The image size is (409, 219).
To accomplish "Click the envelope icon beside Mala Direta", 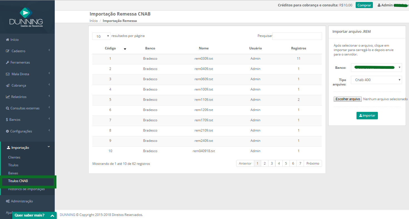I will (8, 74).
